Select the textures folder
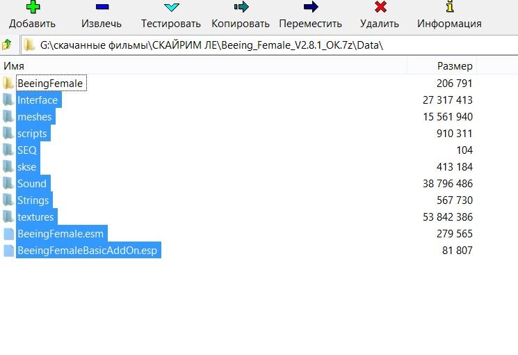This screenshot has height=355, width=518. tap(35, 217)
